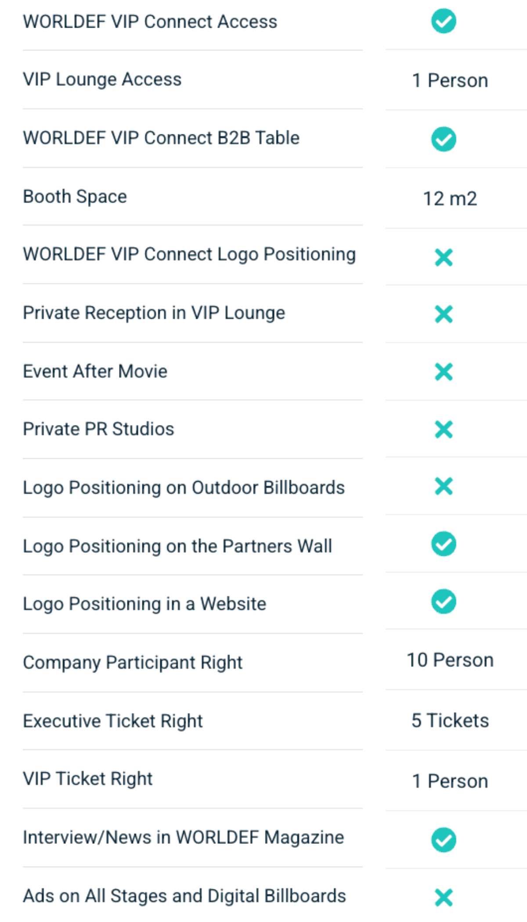Select the 5 Tickets value
The width and height of the screenshot is (527, 922).
[x=450, y=720]
